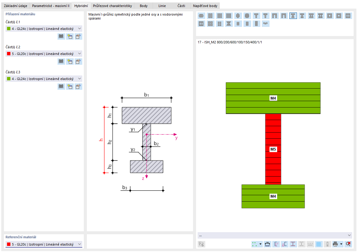Edit material of Část(i) č.2

[79, 61]
